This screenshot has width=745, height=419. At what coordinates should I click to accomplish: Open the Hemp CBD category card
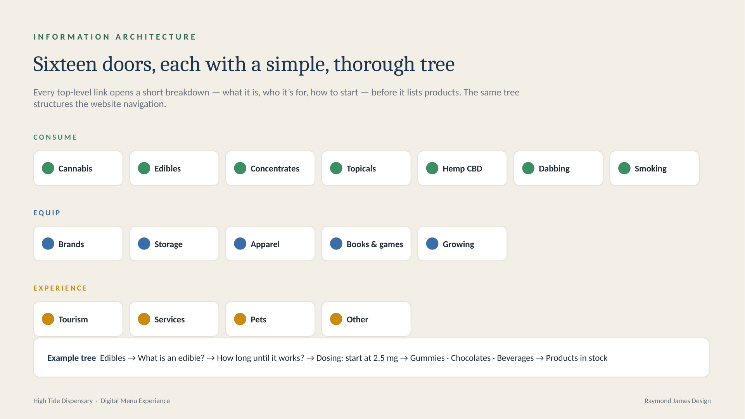click(x=462, y=168)
